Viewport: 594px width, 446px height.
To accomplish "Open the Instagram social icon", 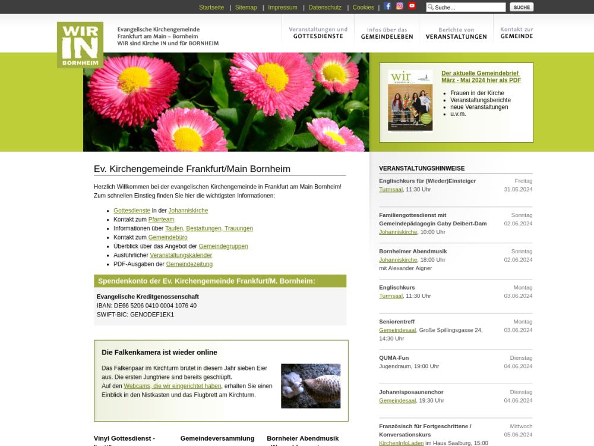I will 400,6.
